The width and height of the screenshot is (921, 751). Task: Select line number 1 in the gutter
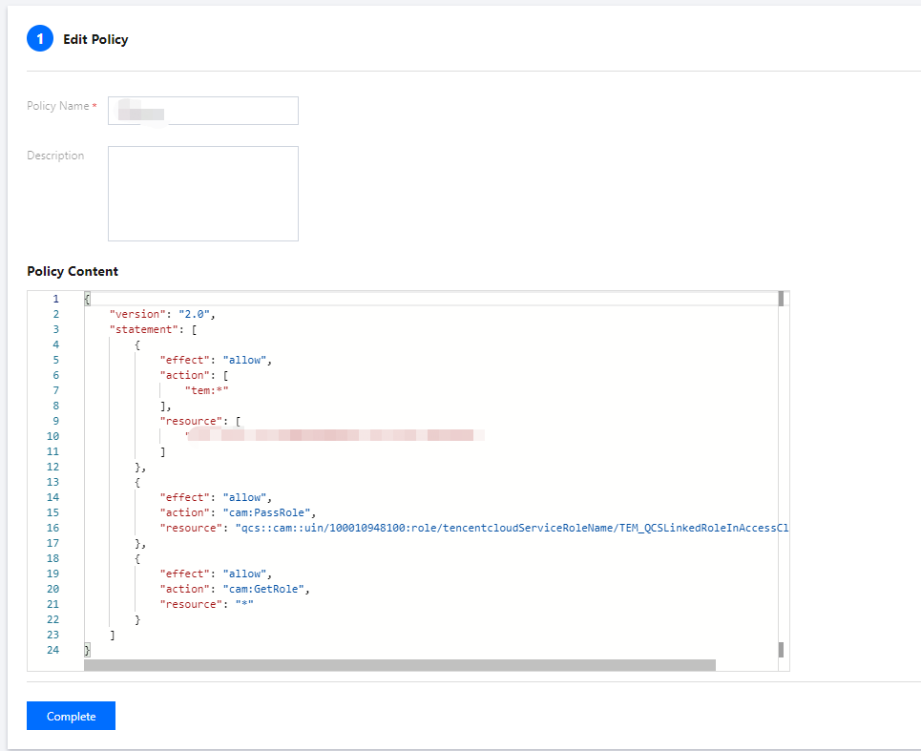(x=55, y=299)
